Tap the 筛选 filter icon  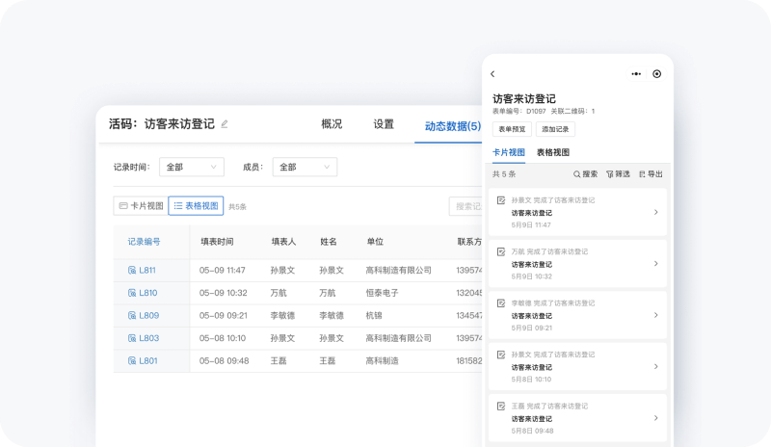tap(610, 174)
